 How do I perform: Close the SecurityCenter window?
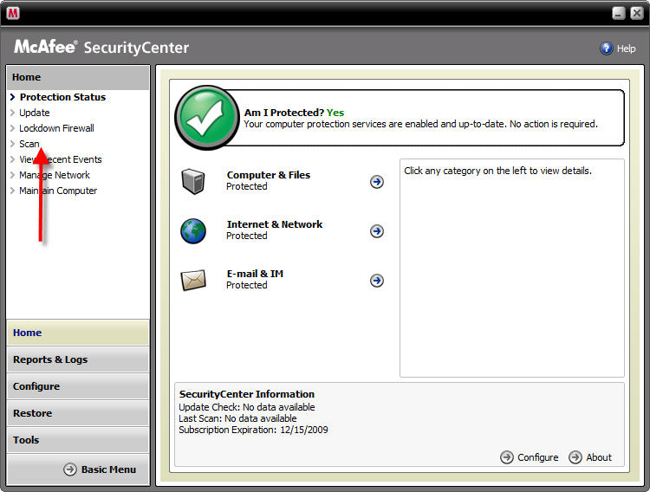tap(637, 13)
